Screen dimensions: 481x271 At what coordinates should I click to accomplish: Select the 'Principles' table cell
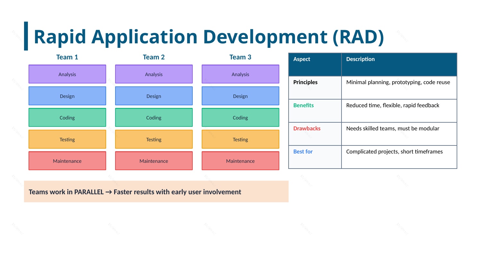click(x=315, y=87)
